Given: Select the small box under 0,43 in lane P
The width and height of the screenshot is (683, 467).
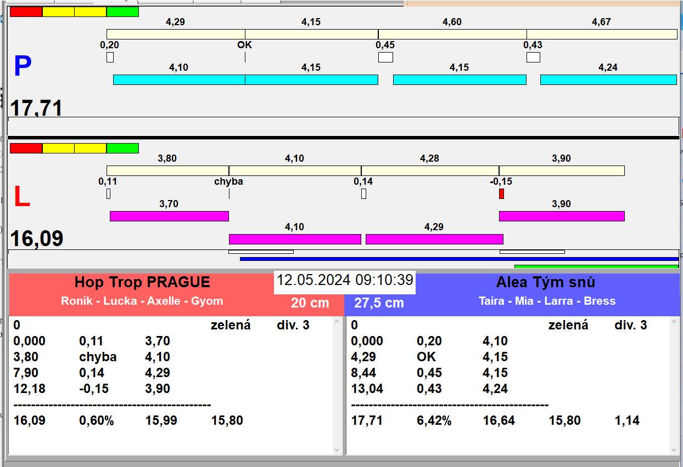Looking at the screenshot, I should point(533,57).
